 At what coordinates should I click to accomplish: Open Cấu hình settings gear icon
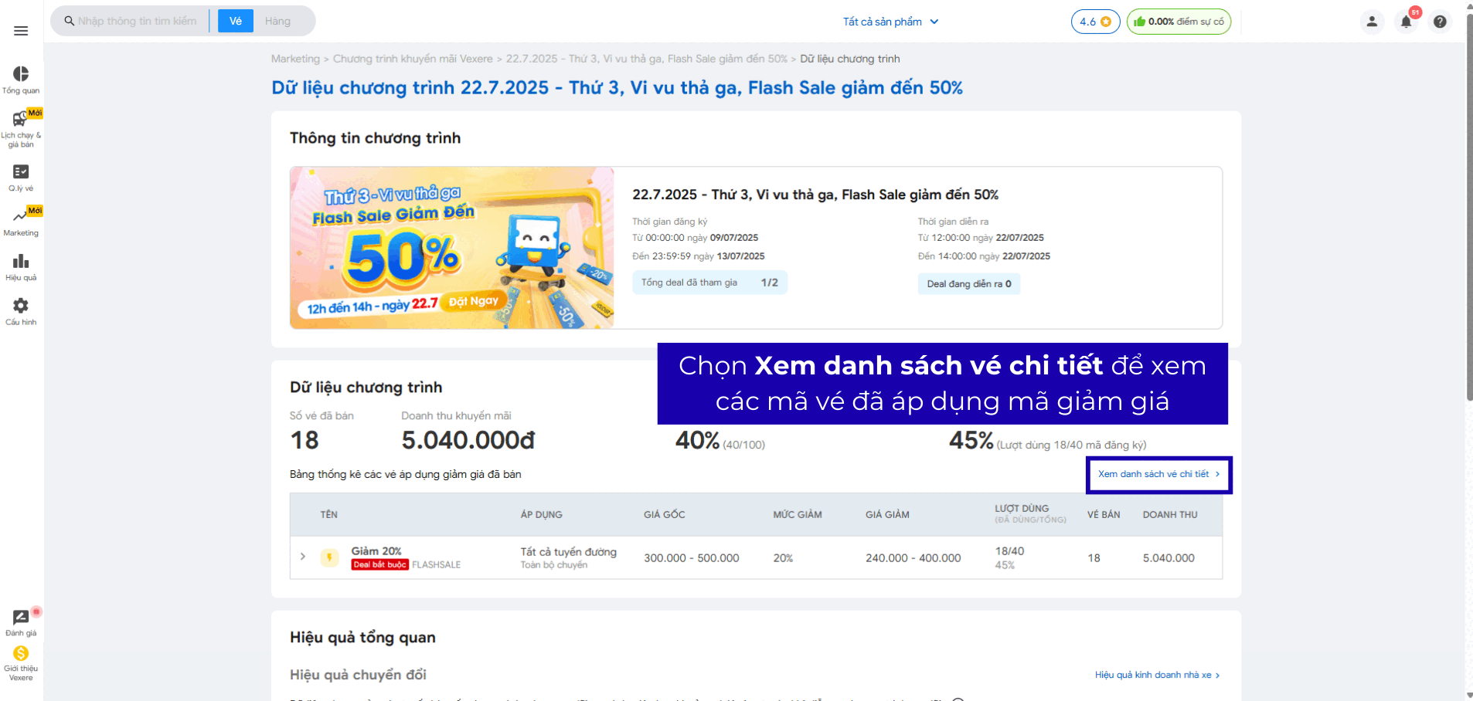[21, 306]
